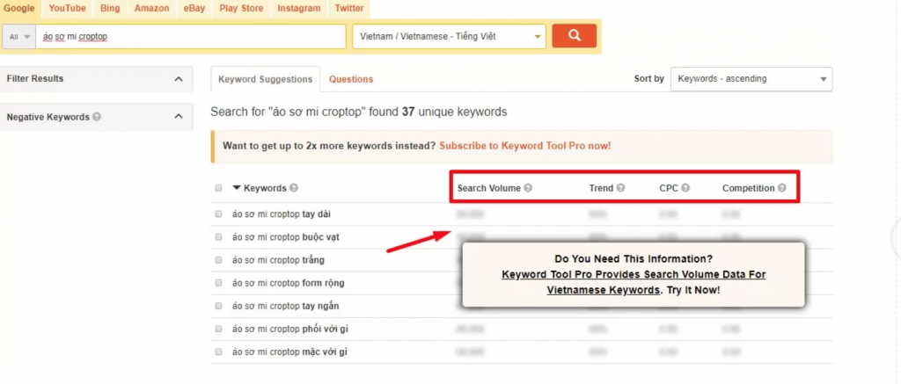Click keyword text 'áo sơ mi croptop form rộng'
901x384 pixels.
point(289,283)
